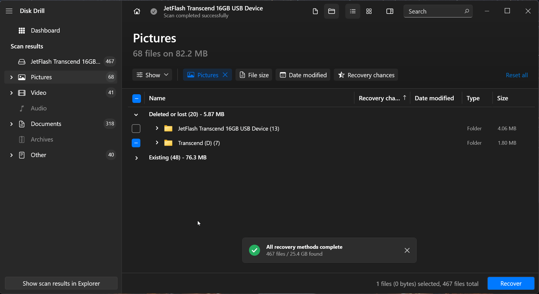Open the hamburger menu
The image size is (539, 294).
9,11
